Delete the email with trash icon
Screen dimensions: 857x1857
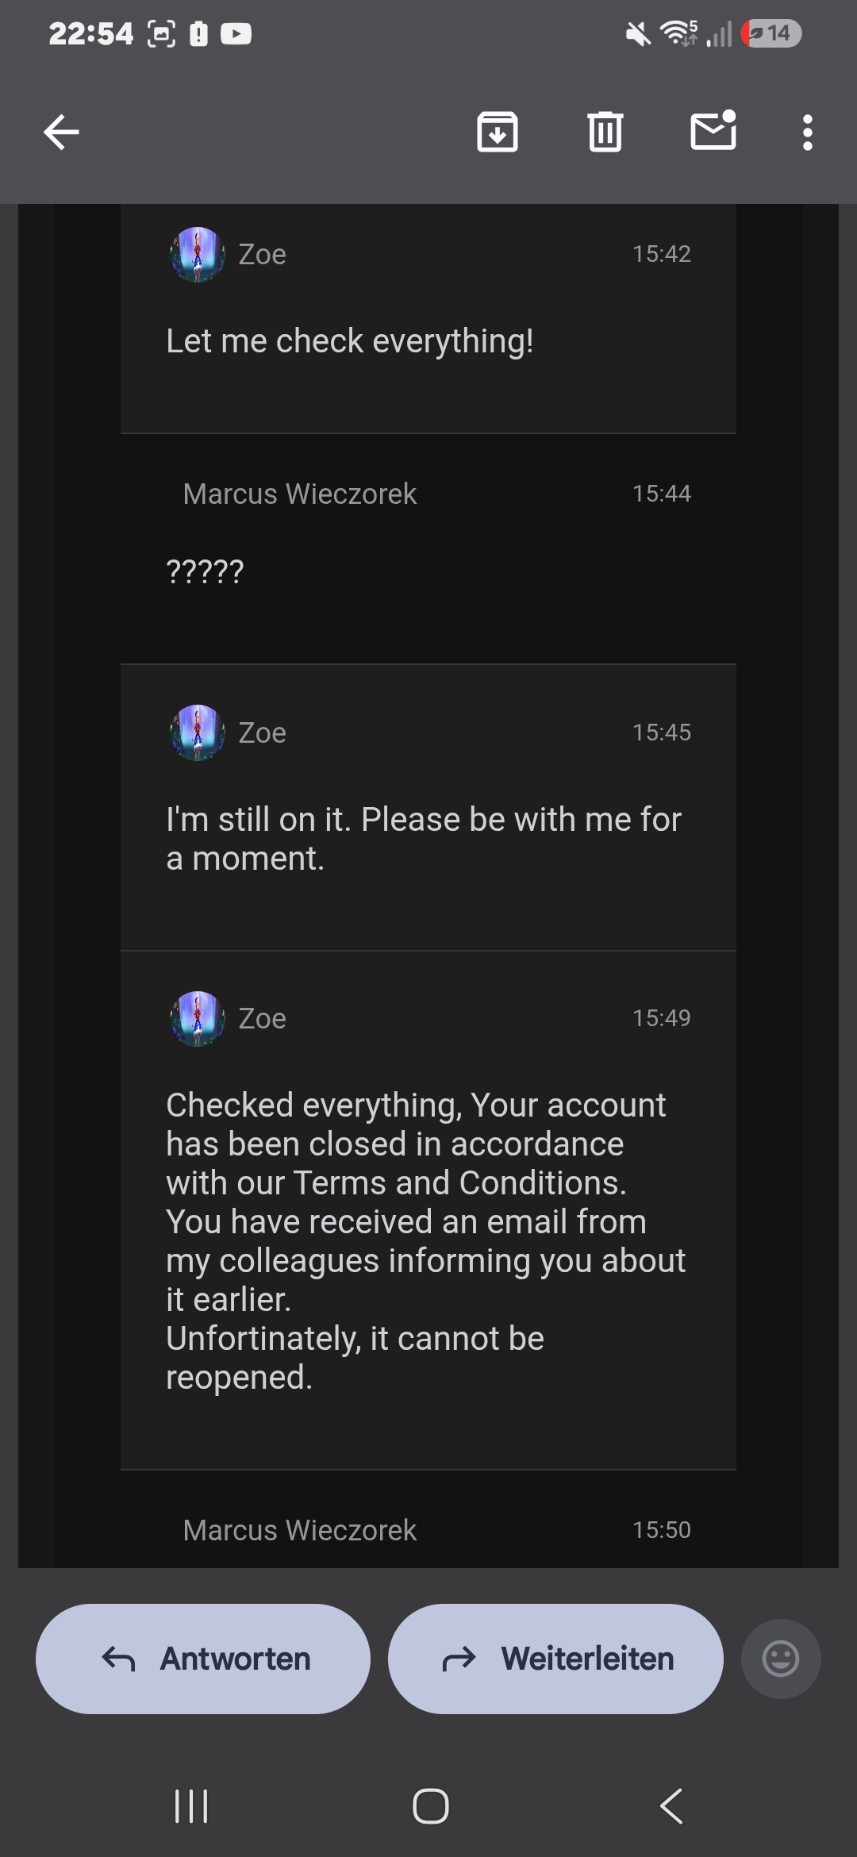(x=605, y=132)
